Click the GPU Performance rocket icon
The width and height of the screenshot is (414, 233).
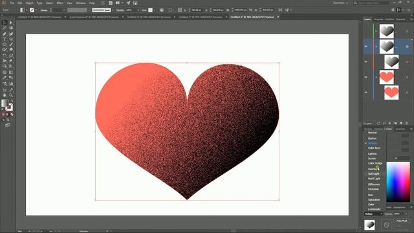click(x=128, y=3)
